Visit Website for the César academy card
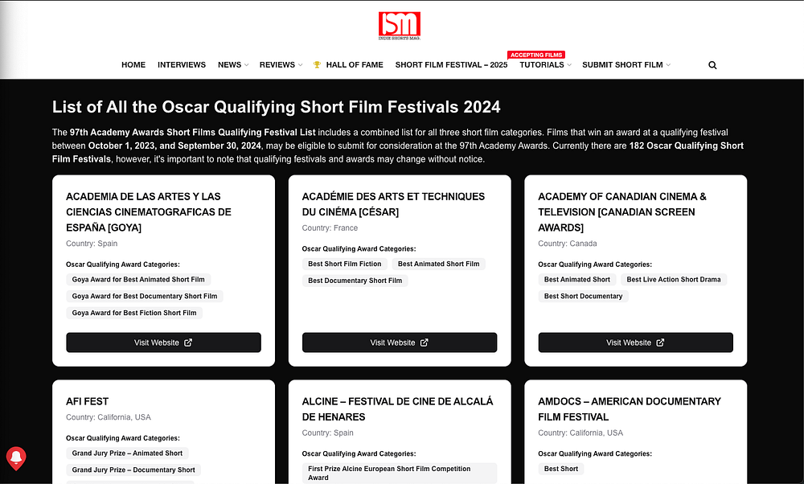The height and width of the screenshot is (484, 804). (x=400, y=342)
